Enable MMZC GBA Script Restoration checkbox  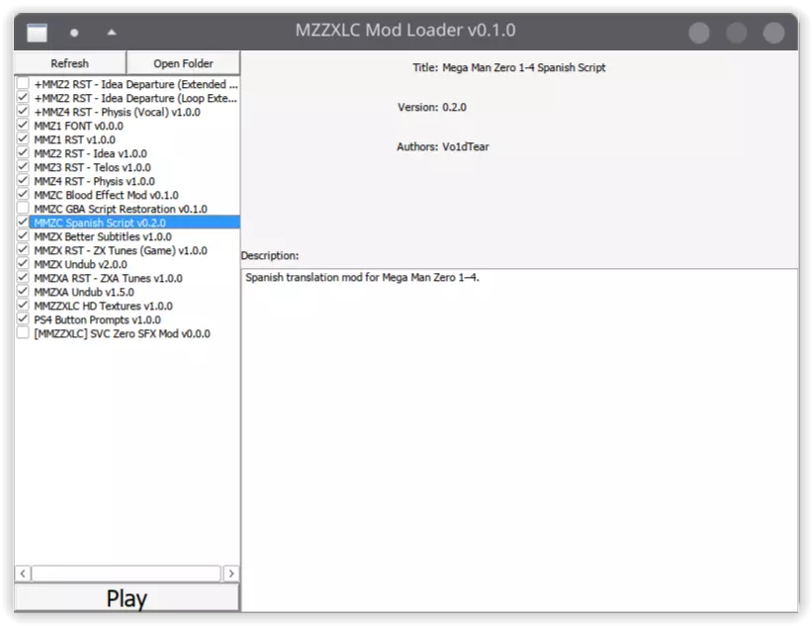(x=23, y=209)
